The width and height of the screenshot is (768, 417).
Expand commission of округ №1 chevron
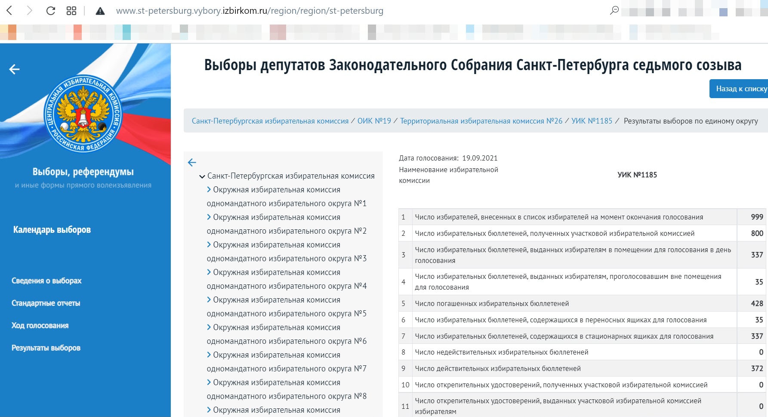tap(209, 189)
